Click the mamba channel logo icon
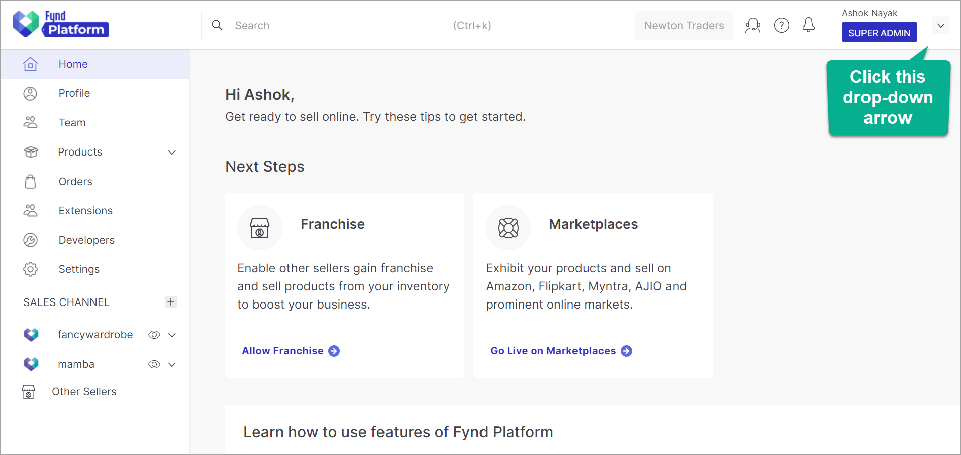The height and width of the screenshot is (455, 961). click(x=31, y=364)
